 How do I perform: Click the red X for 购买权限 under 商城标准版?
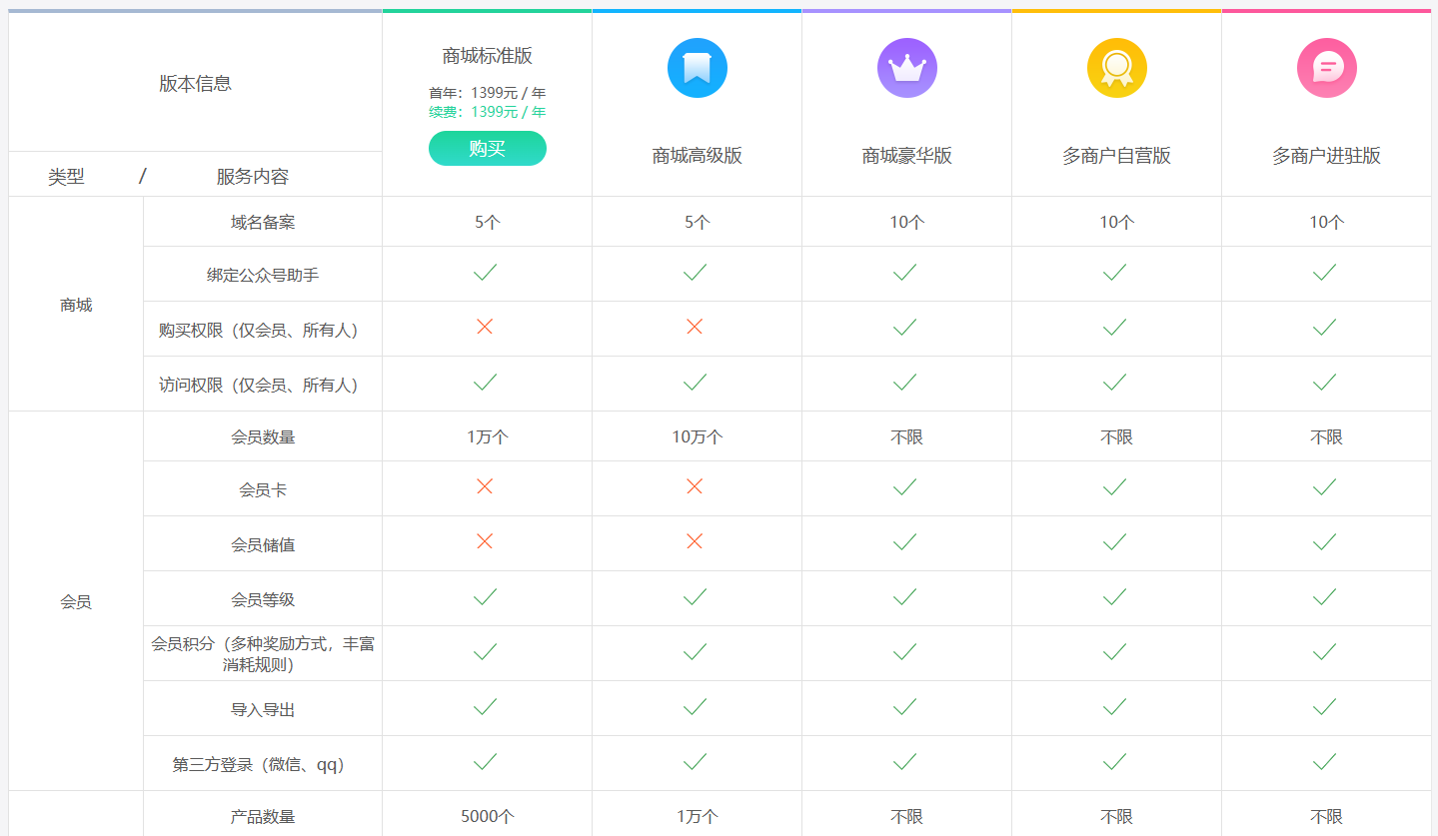point(487,325)
